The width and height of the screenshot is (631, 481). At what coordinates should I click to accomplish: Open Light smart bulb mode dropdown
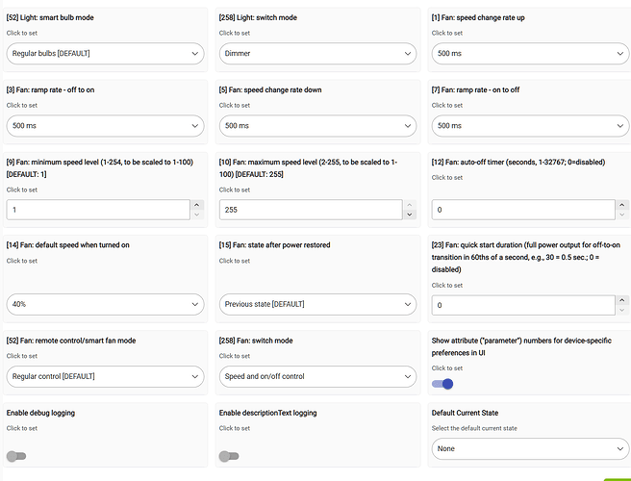coord(106,54)
